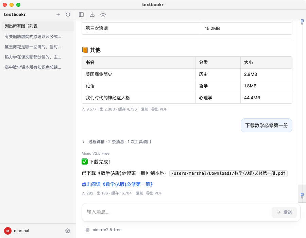Open chat 高中数学课本所有知识点总结
The width and height of the screenshot is (306, 238).
click(x=38, y=67)
